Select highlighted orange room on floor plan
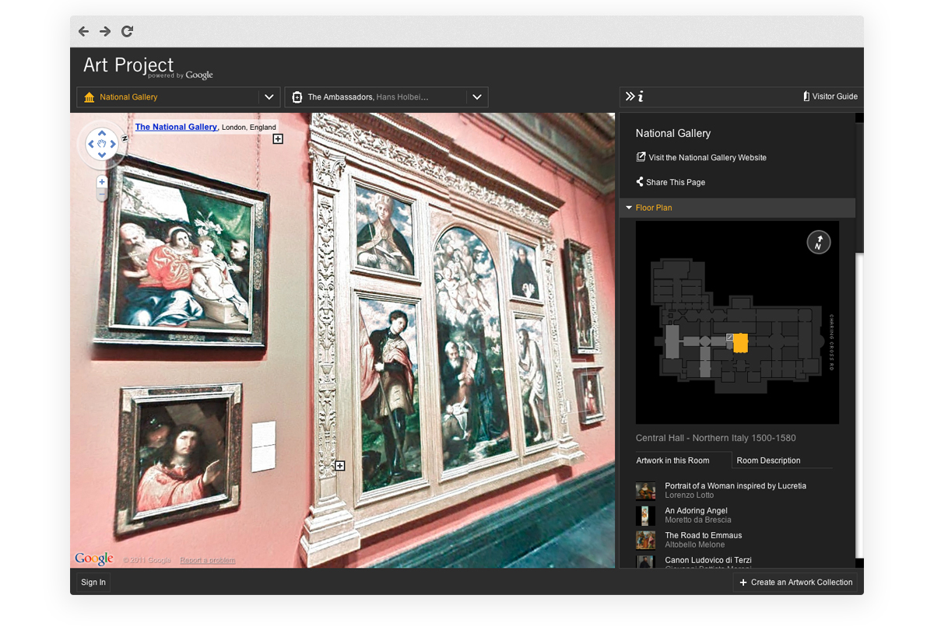934x630 pixels. pyautogui.click(x=741, y=343)
